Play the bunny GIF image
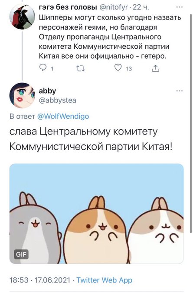 tap(96, 214)
